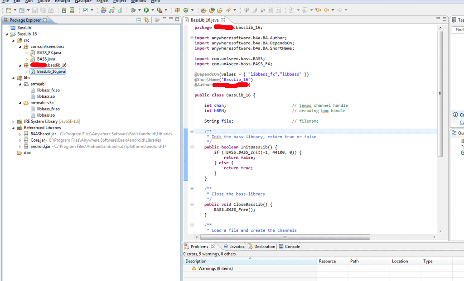The height and width of the screenshot is (281, 464).
Task: Click the editor horizontal scrollbar thumb
Action: click(285, 237)
